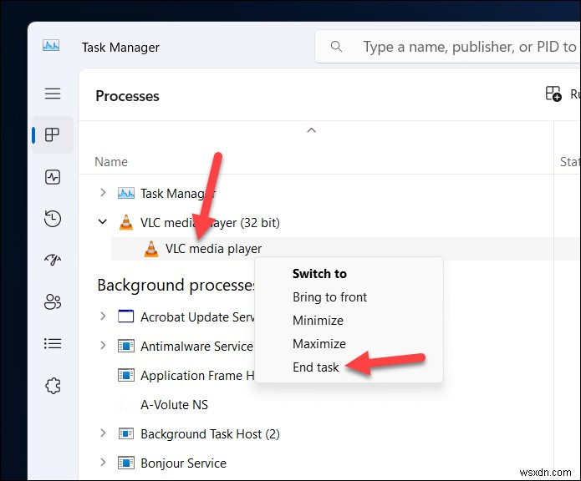581x481 pixels.
Task: Click the Task Manager process icon
Action: [x=126, y=193]
